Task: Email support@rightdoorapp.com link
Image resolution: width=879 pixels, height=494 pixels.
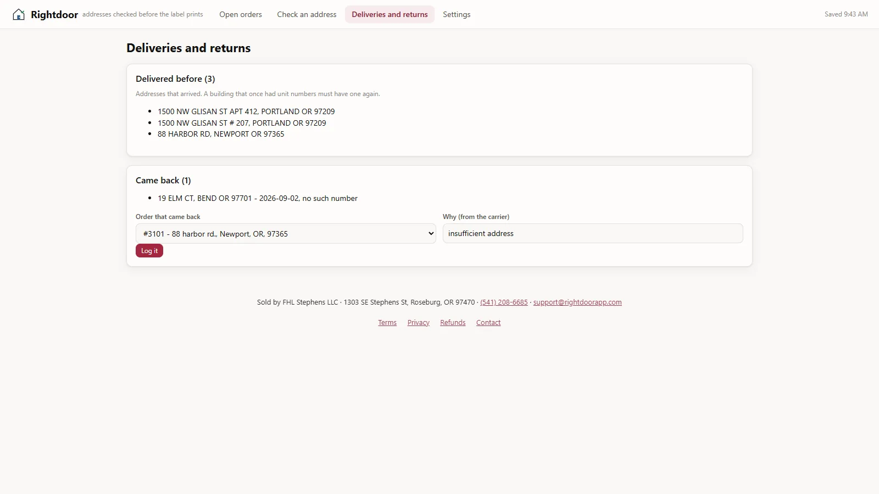Action: (577, 302)
